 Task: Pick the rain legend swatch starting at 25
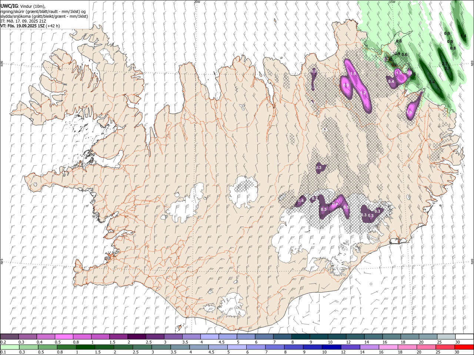click(x=446, y=347)
